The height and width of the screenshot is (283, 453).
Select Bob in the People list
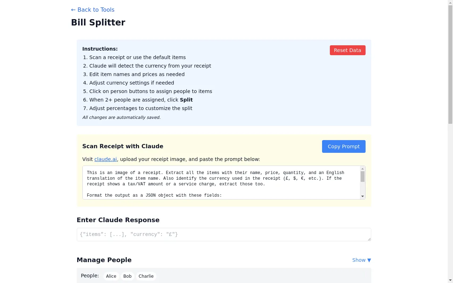[x=127, y=276]
